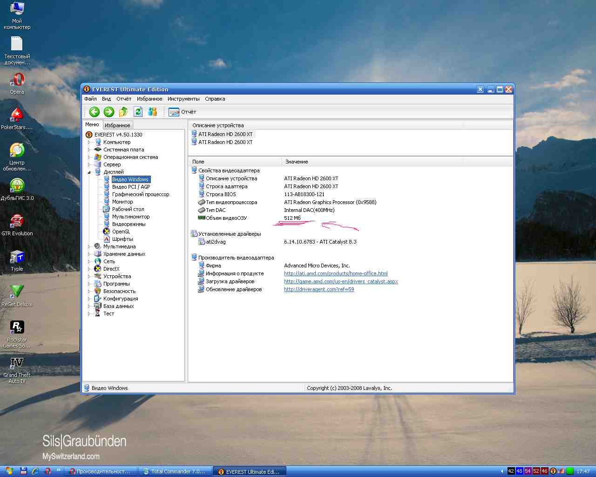Select Монитор tree item
The width and height of the screenshot is (596, 477).
click(x=122, y=202)
